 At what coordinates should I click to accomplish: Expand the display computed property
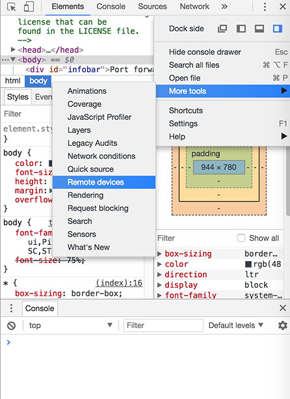(159, 285)
